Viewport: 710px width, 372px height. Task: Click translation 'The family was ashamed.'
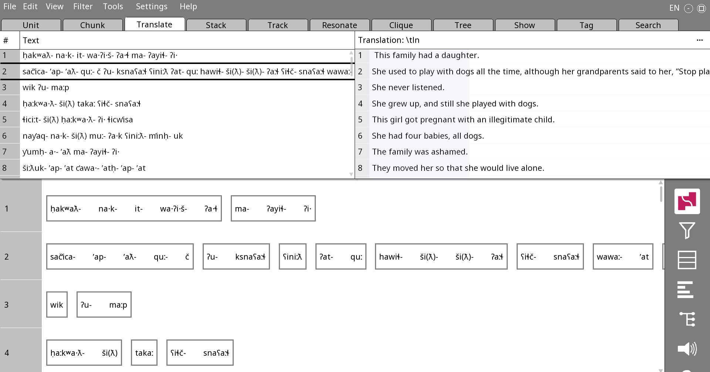[420, 152]
